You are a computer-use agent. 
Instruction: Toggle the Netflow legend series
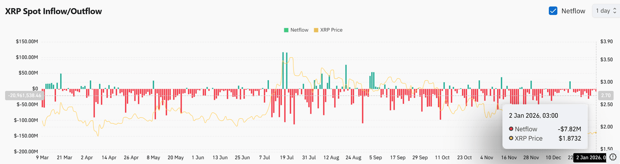296,30
